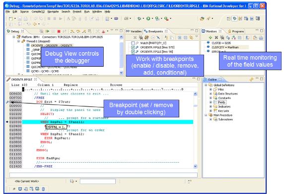
Task: Enable the Watch [PARTQTY_O] breakpoint checkbox
Action: click(x=133, y=43)
